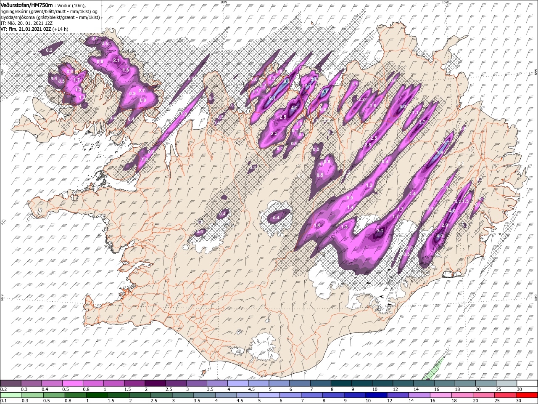Select top scale dark teal swatch labeled 8
This screenshot has height=404, width=538.
tap(341, 383)
